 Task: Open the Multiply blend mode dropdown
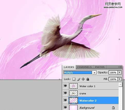[x=94, y=73]
